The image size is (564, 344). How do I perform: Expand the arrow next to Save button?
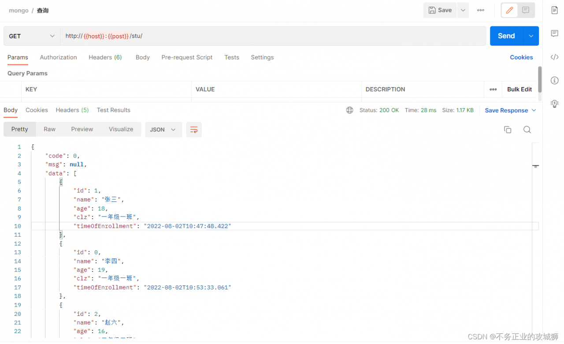463,10
